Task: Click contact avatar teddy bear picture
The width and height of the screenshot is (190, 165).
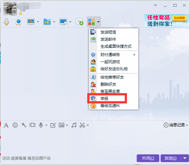Action: [x=10, y=9]
